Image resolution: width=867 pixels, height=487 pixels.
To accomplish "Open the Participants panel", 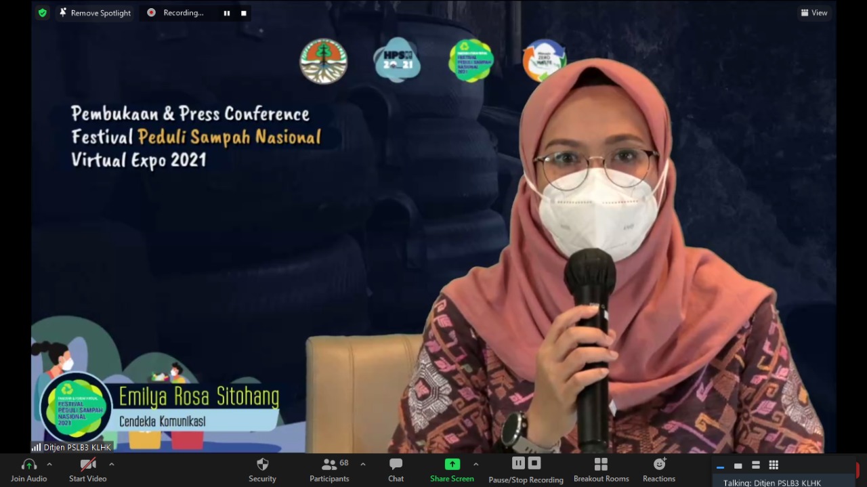I will pyautogui.click(x=329, y=465).
